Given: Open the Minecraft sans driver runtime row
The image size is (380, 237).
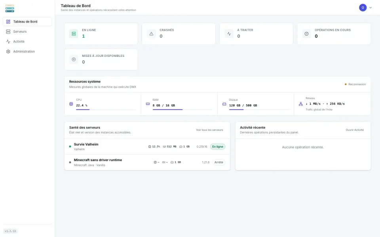Looking at the screenshot, I should (x=147, y=162).
